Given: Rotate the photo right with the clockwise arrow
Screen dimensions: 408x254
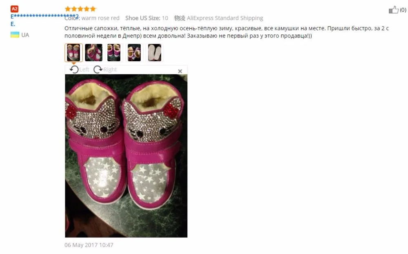Looking at the screenshot, I should pyautogui.click(x=98, y=69).
